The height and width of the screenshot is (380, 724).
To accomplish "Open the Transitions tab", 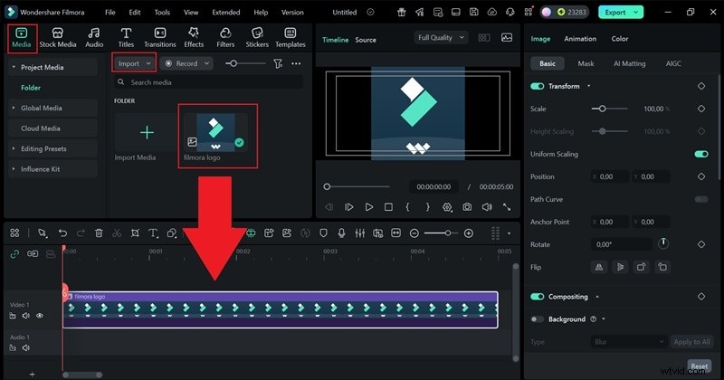I will [160, 38].
